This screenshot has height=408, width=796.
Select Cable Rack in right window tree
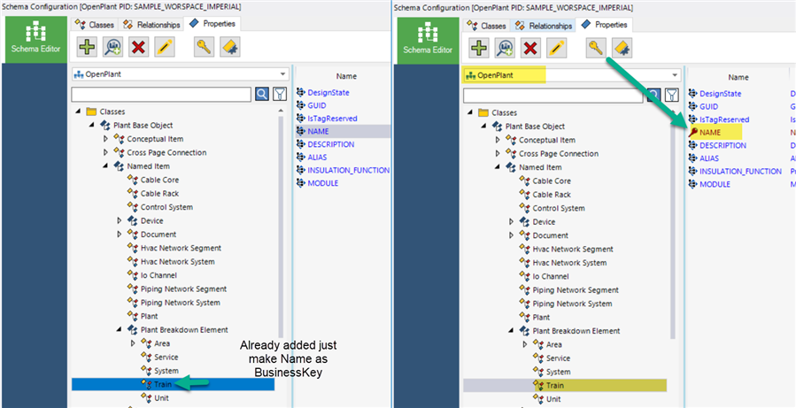(552, 195)
